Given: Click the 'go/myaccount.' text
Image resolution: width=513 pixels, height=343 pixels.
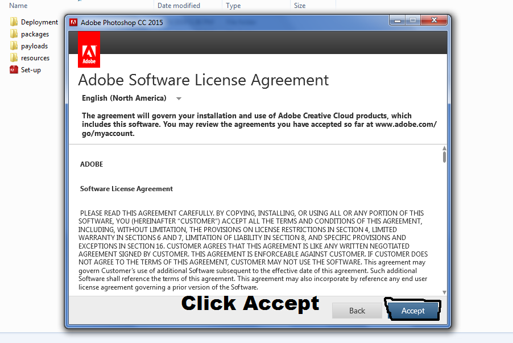Looking at the screenshot, I should (x=108, y=133).
